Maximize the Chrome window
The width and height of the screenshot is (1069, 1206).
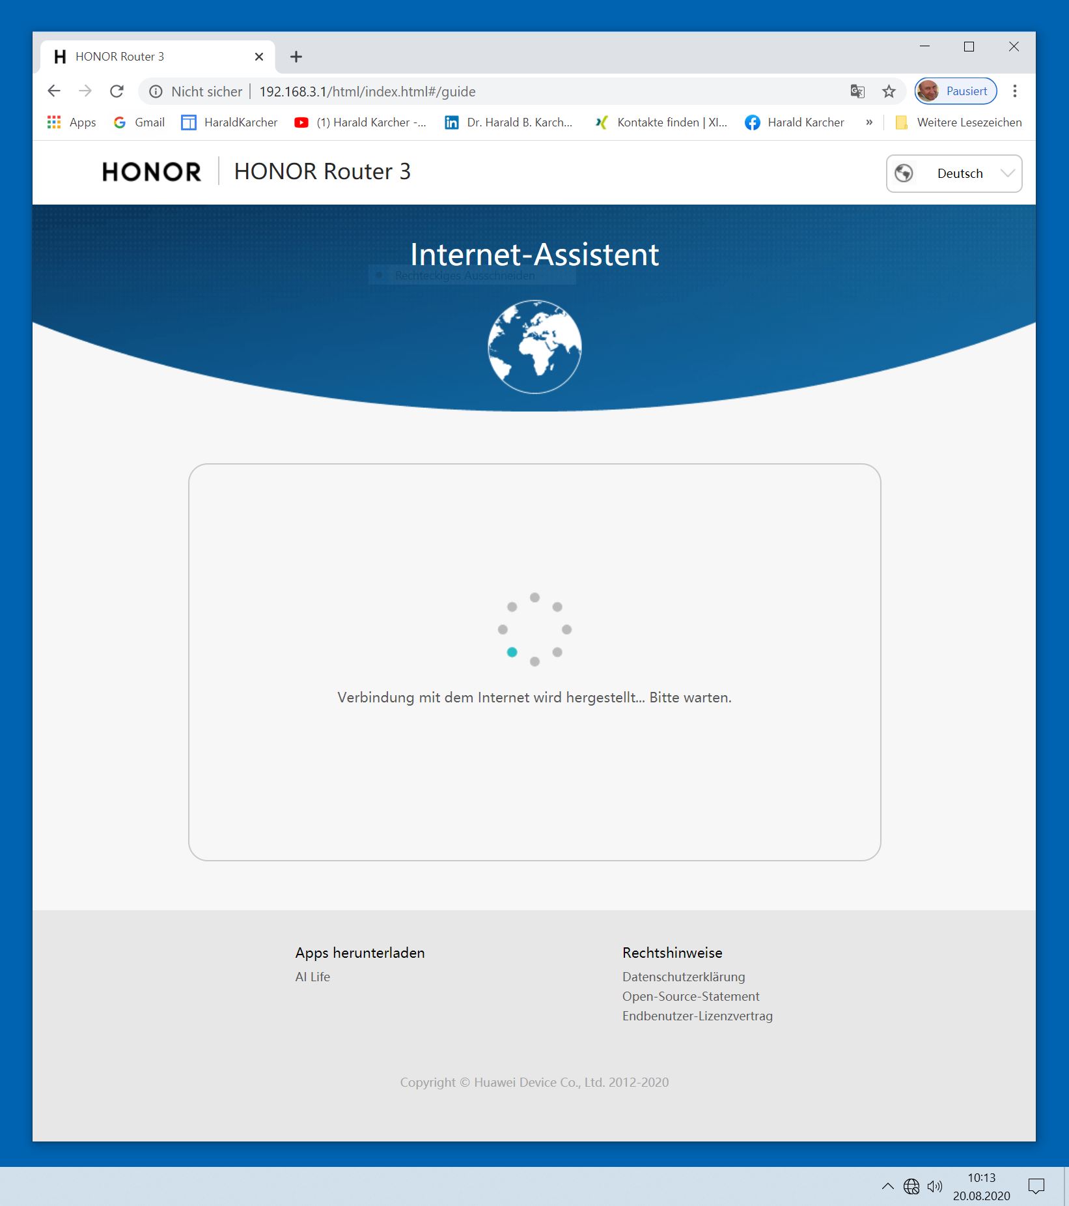coord(969,47)
